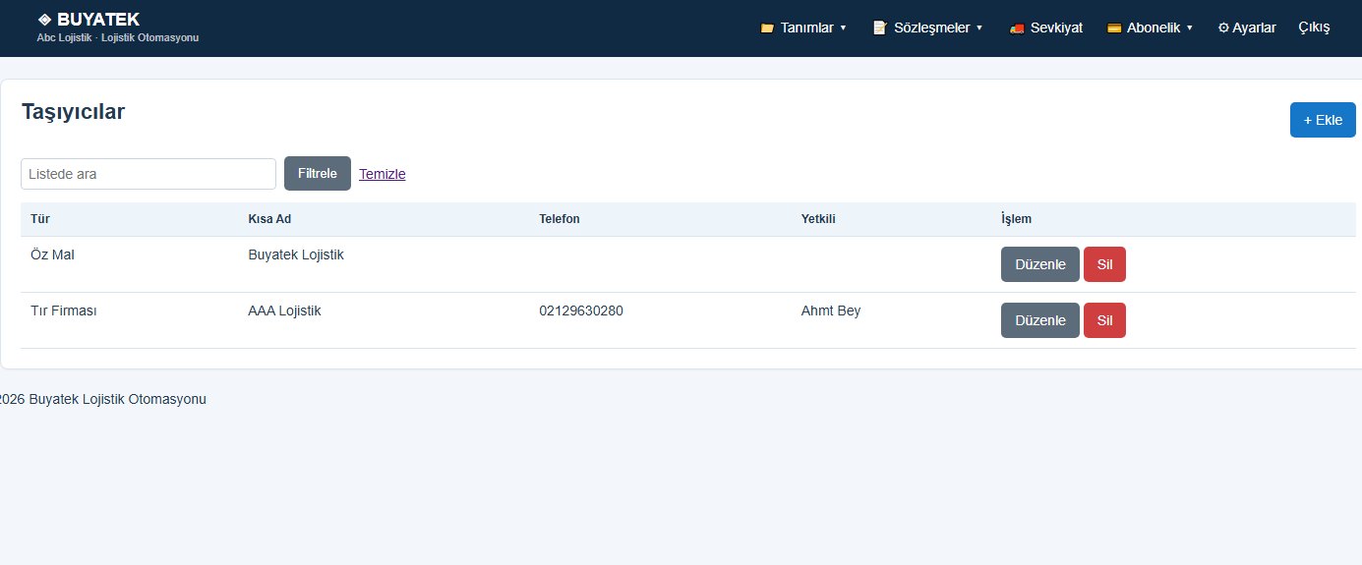The width and height of the screenshot is (1362, 565).
Task: Click the truck icon beside Sevkiyat
Action: coord(1017,28)
